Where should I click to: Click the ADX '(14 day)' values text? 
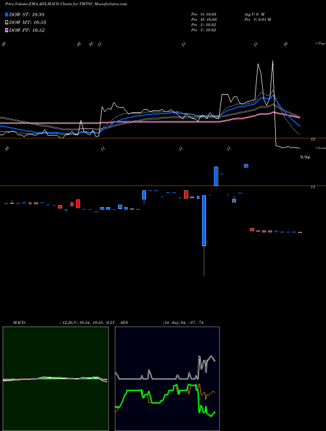point(183,323)
